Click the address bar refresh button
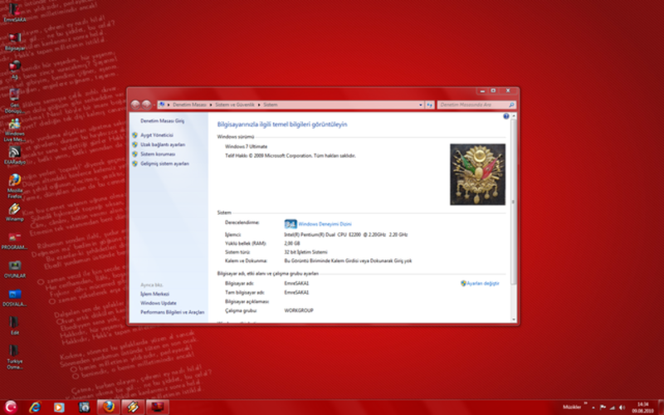Screen dimensions: 664x415 429,105
